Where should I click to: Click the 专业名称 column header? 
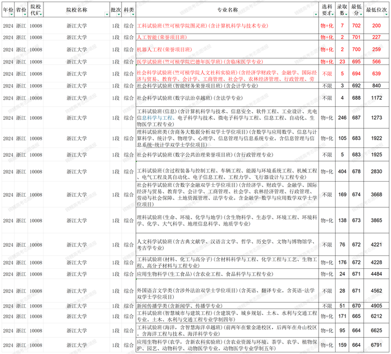[x=227, y=10]
